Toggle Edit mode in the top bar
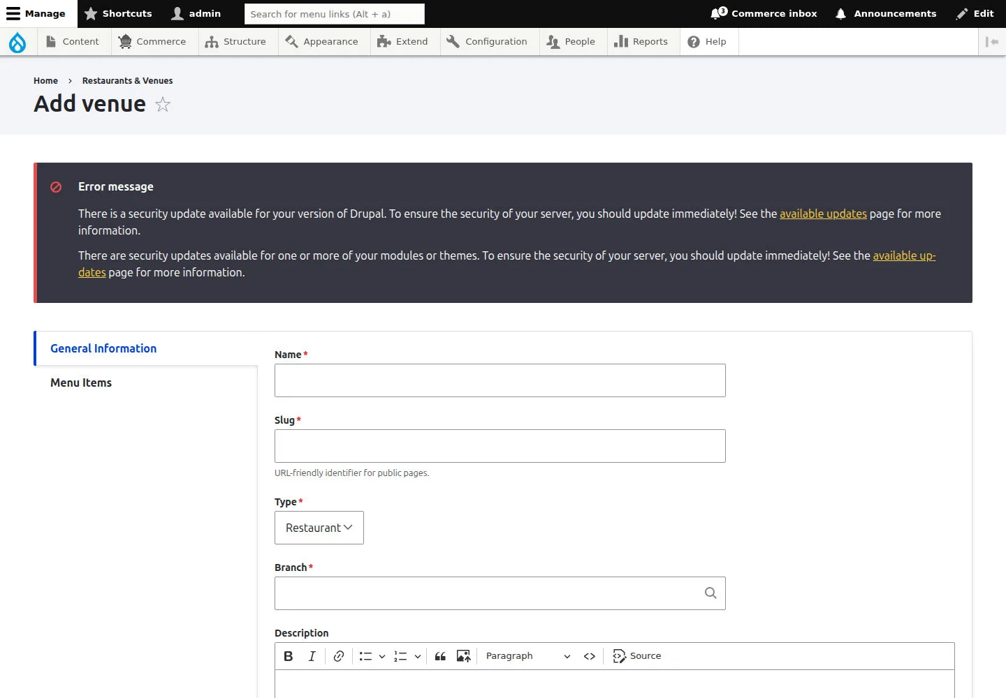 tap(975, 14)
